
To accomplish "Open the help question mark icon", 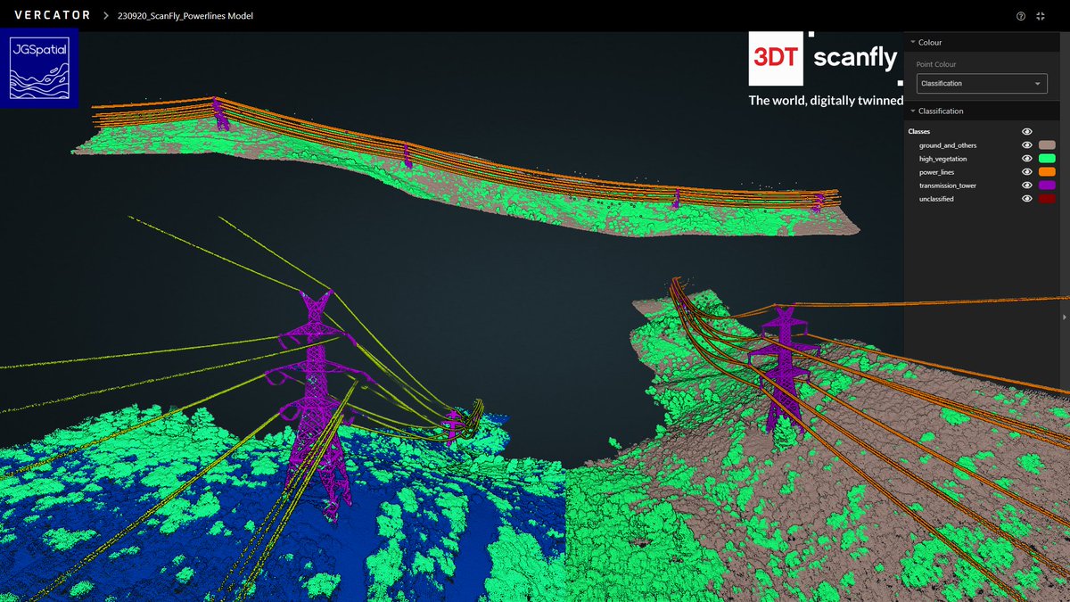I will pos(1021,16).
